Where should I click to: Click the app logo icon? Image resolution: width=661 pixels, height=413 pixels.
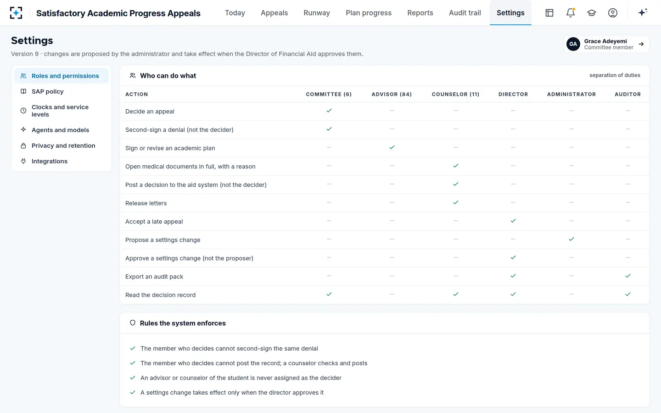[x=16, y=13]
